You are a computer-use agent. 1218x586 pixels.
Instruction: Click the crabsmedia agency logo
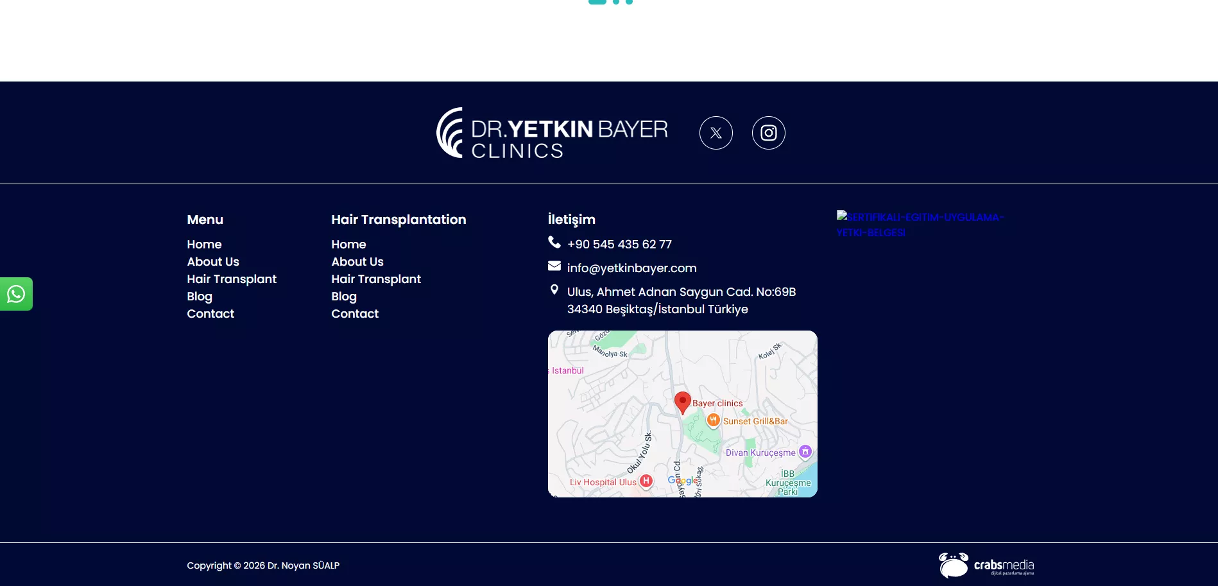point(986,565)
